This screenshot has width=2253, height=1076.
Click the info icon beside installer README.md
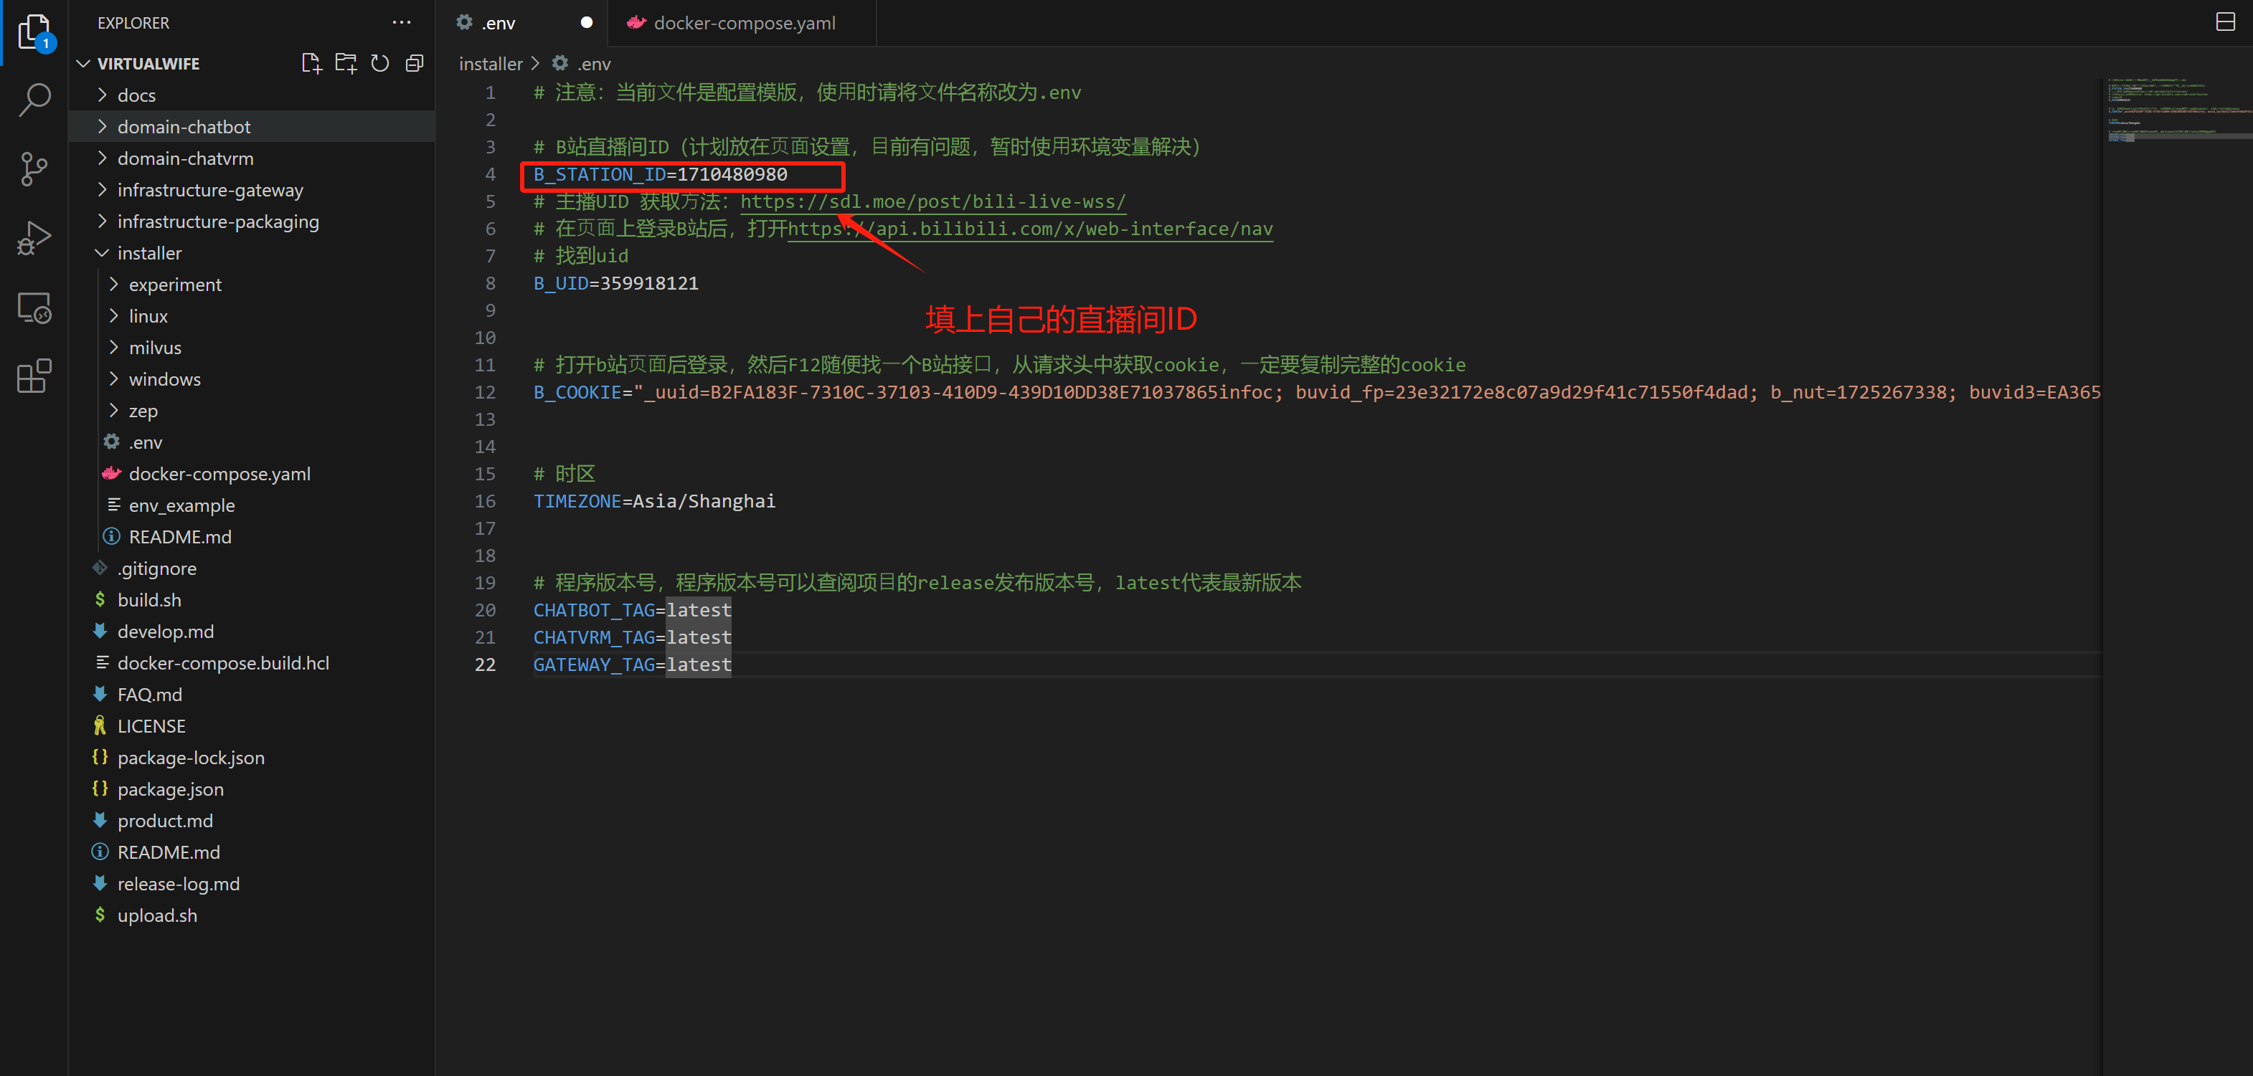point(111,537)
